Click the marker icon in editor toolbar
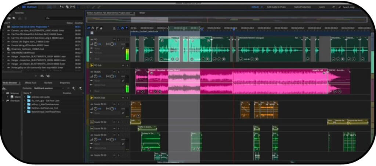The image size is (376, 166). (127, 28)
